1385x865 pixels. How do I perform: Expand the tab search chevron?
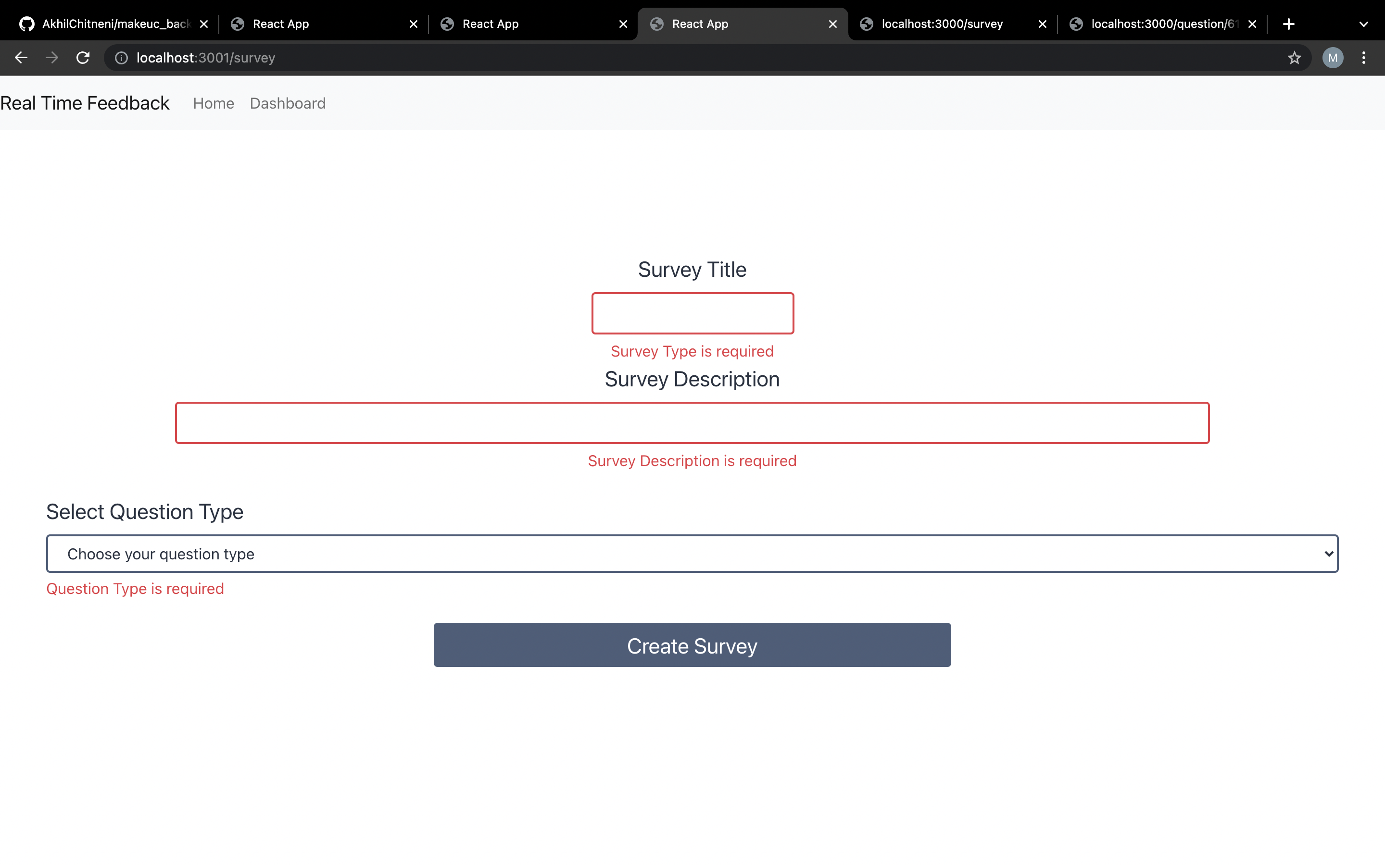tap(1363, 24)
